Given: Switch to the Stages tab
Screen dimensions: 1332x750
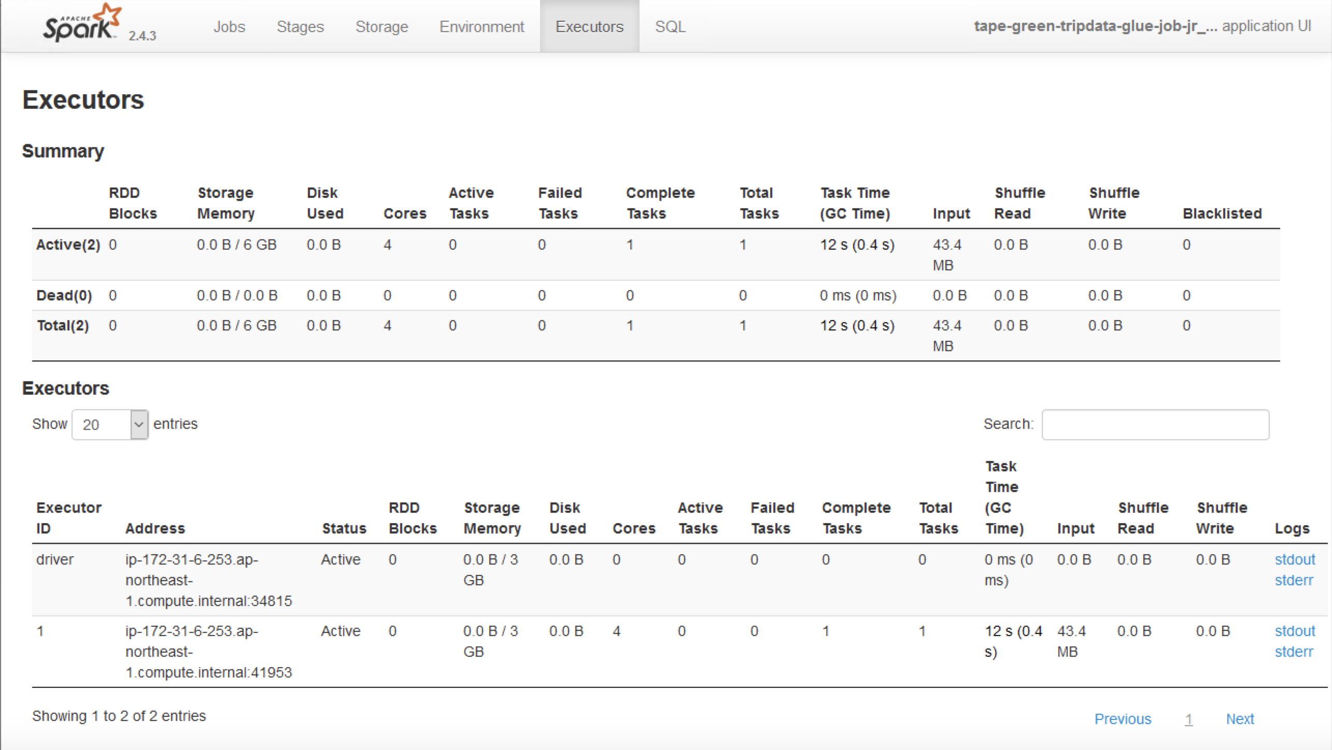Looking at the screenshot, I should click(300, 26).
